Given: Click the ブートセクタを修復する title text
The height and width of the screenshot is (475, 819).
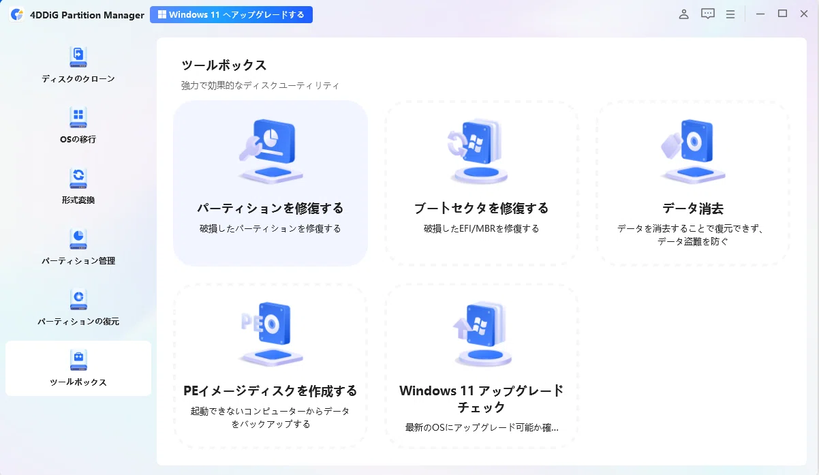Looking at the screenshot, I should coord(481,209).
